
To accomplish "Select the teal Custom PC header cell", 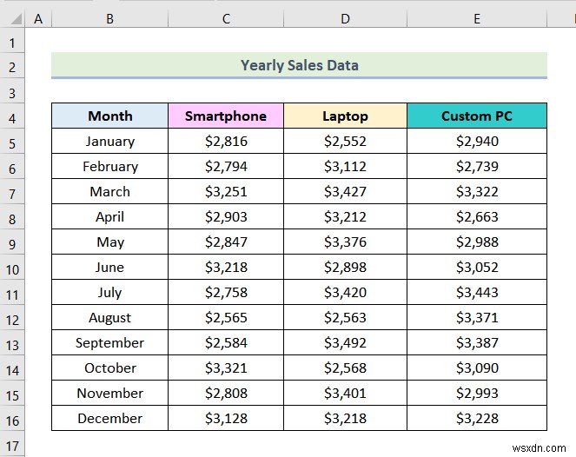I will pyautogui.click(x=476, y=116).
